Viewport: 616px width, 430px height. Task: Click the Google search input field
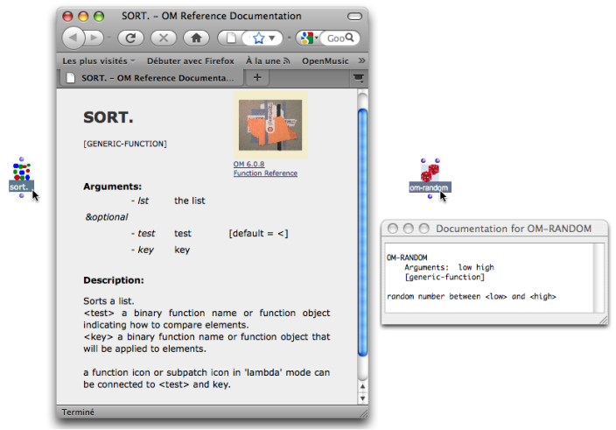(x=337, y=38)
